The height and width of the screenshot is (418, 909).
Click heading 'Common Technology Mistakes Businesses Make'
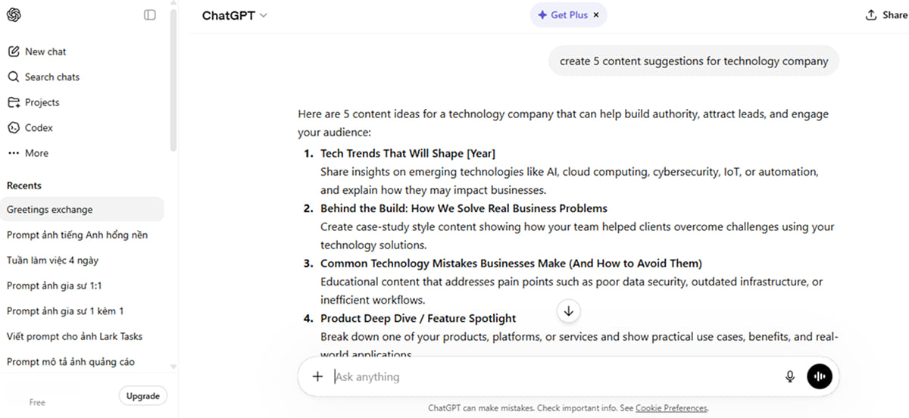511,263
